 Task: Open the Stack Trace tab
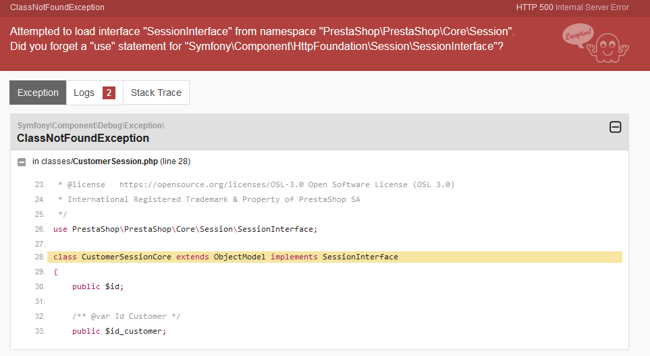tap(156, 93)
